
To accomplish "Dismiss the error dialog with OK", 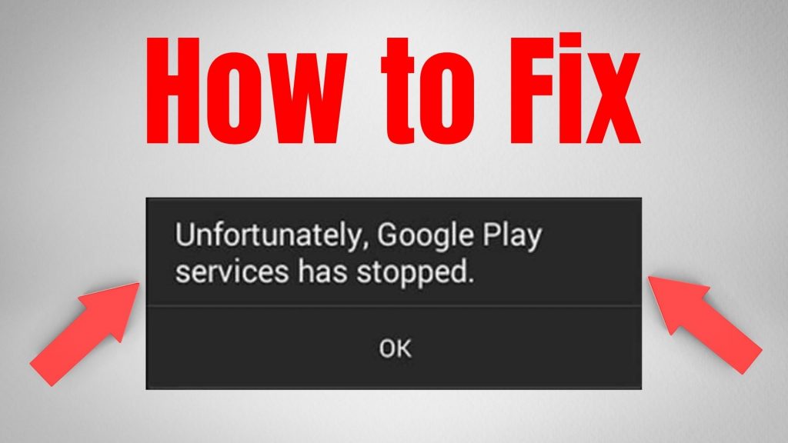I will [395, 348].
